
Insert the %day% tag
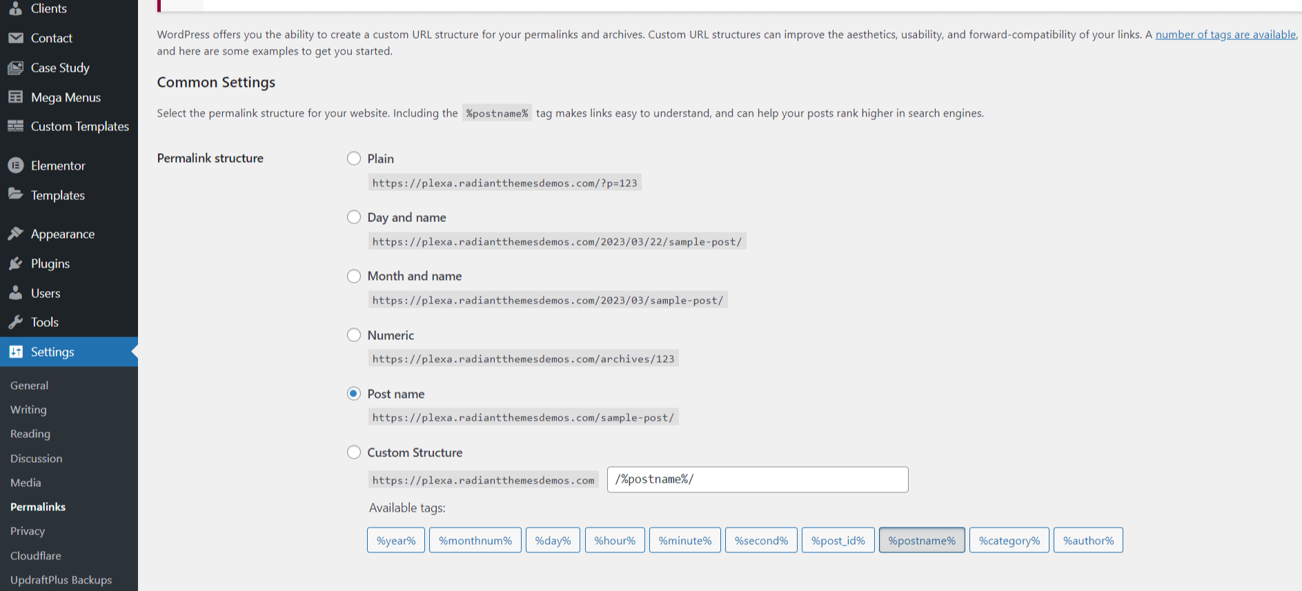pos(553,540)
